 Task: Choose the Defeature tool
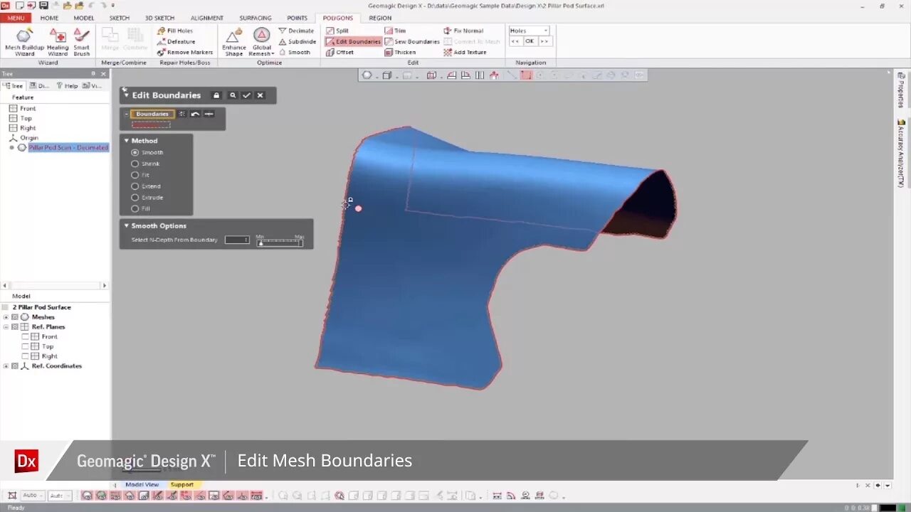(176, 41)
